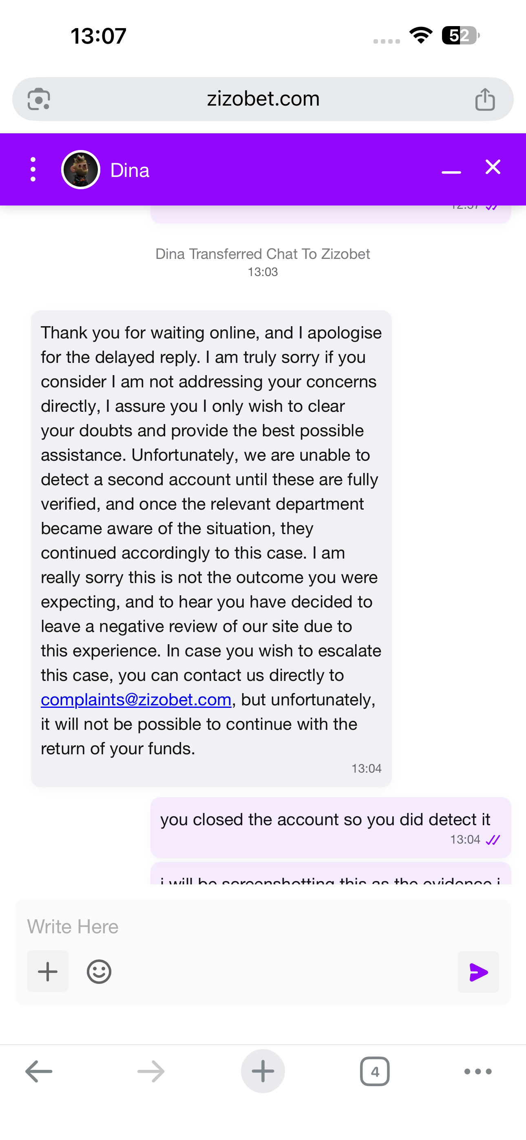Show the four open tabs switcher
This screenshot has height=1140, width=526.
point(375,1072)
